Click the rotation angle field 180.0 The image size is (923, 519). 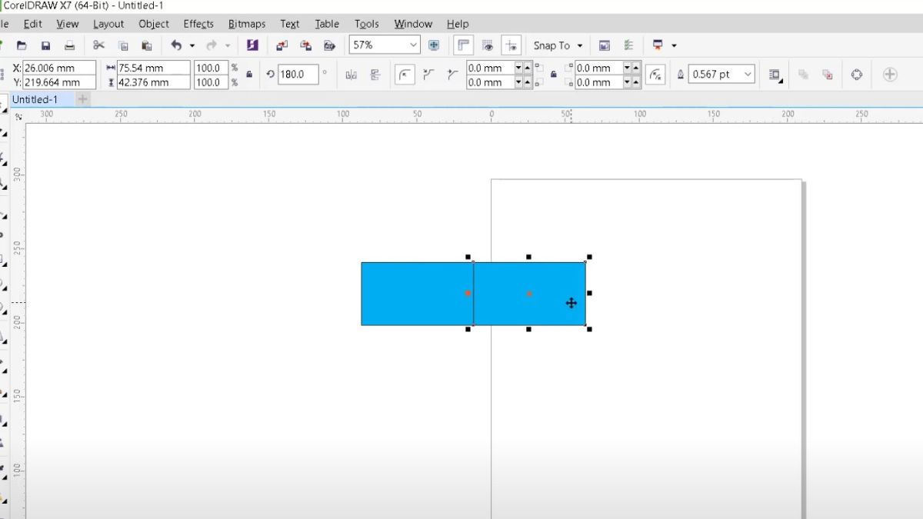[298, 75]
